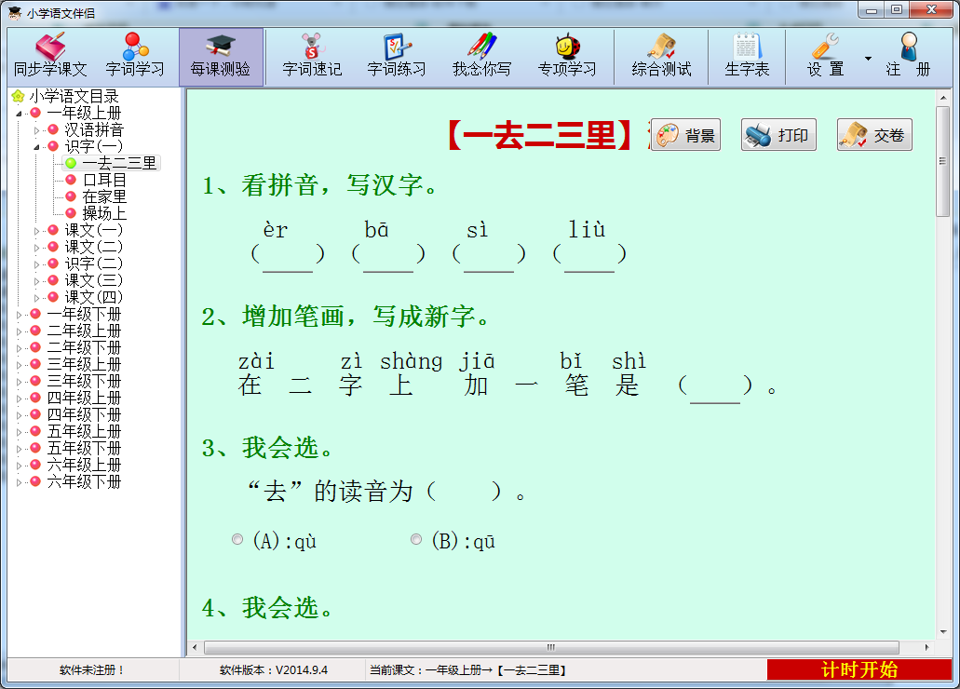960x689 pixels.
Task: Expand the 汉语拼音 tree node
Action: pyautogui.click(x=37, y=130)
